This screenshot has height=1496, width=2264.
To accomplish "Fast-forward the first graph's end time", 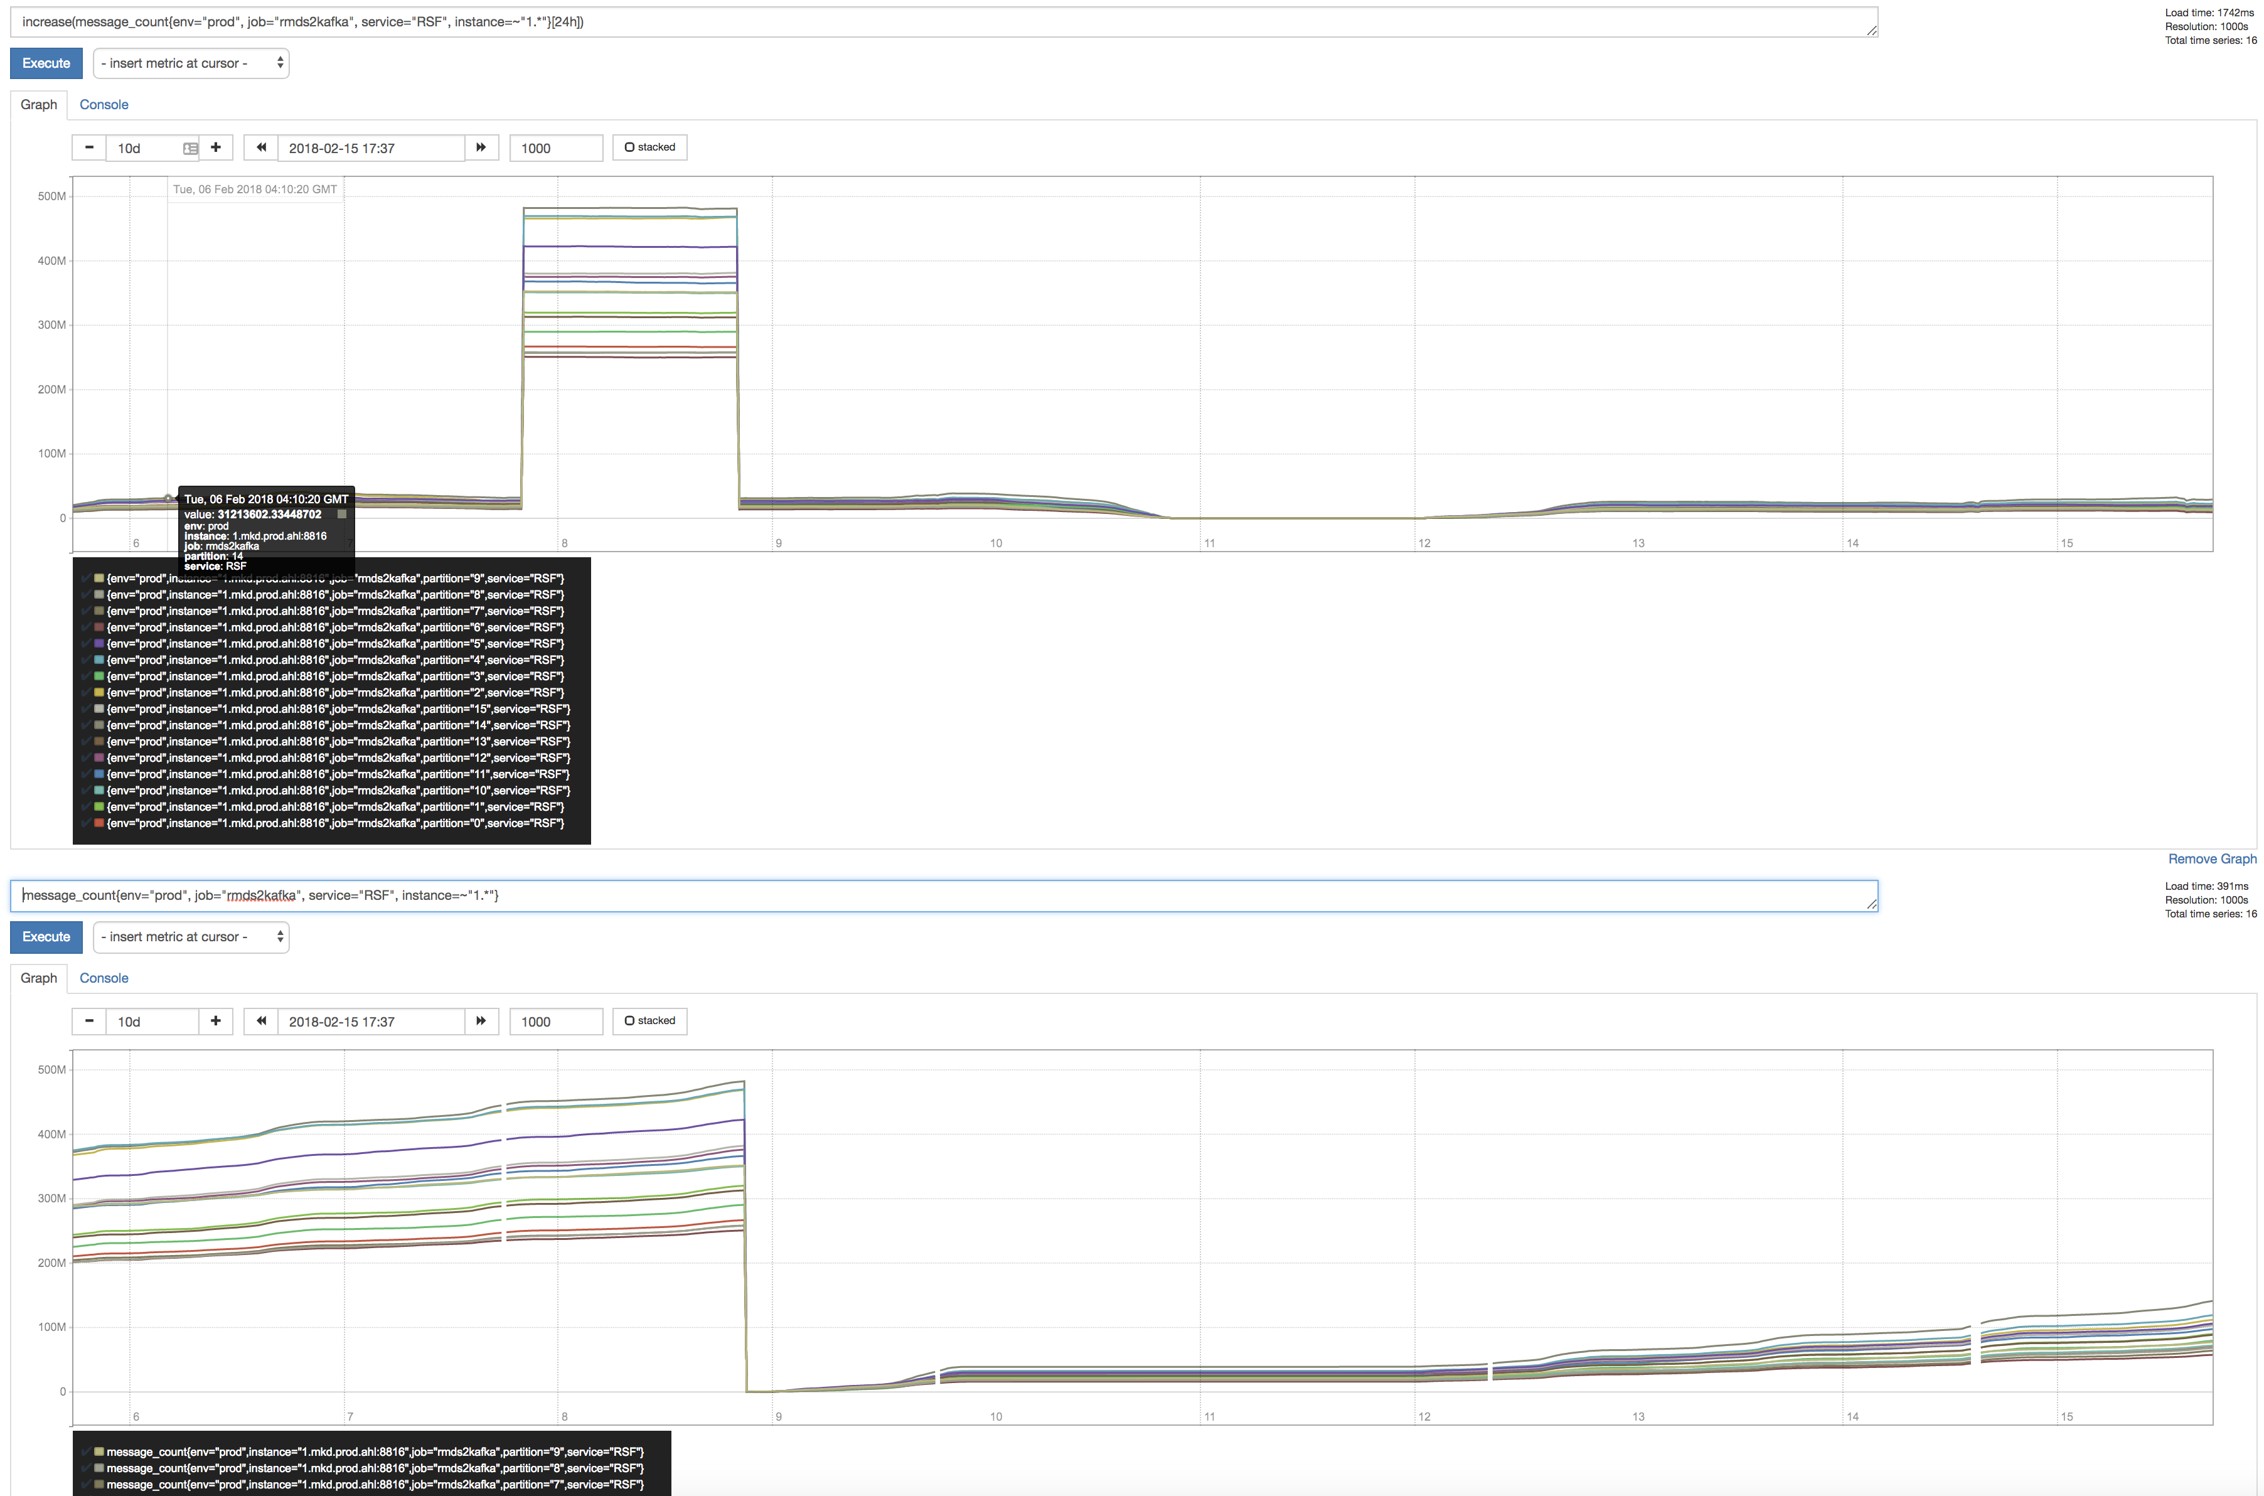I will coord(481,147).
